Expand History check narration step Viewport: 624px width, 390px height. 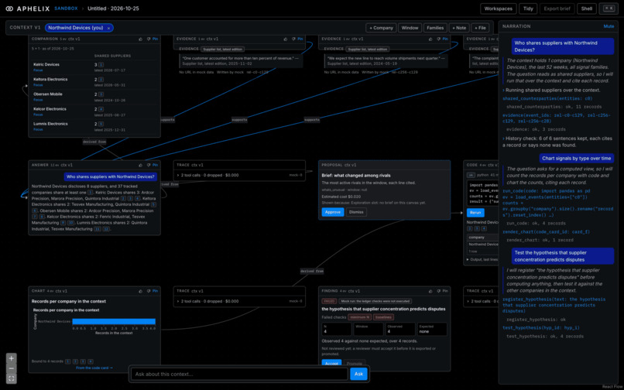coord(558,142)
